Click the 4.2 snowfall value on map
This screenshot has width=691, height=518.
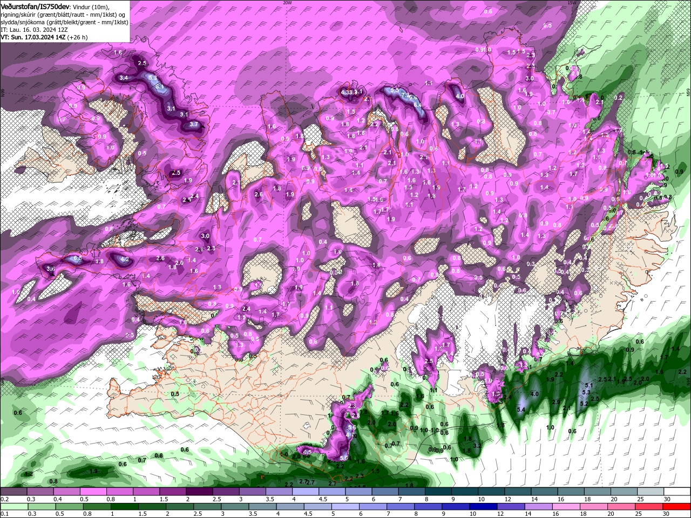(x=125, y=260)
